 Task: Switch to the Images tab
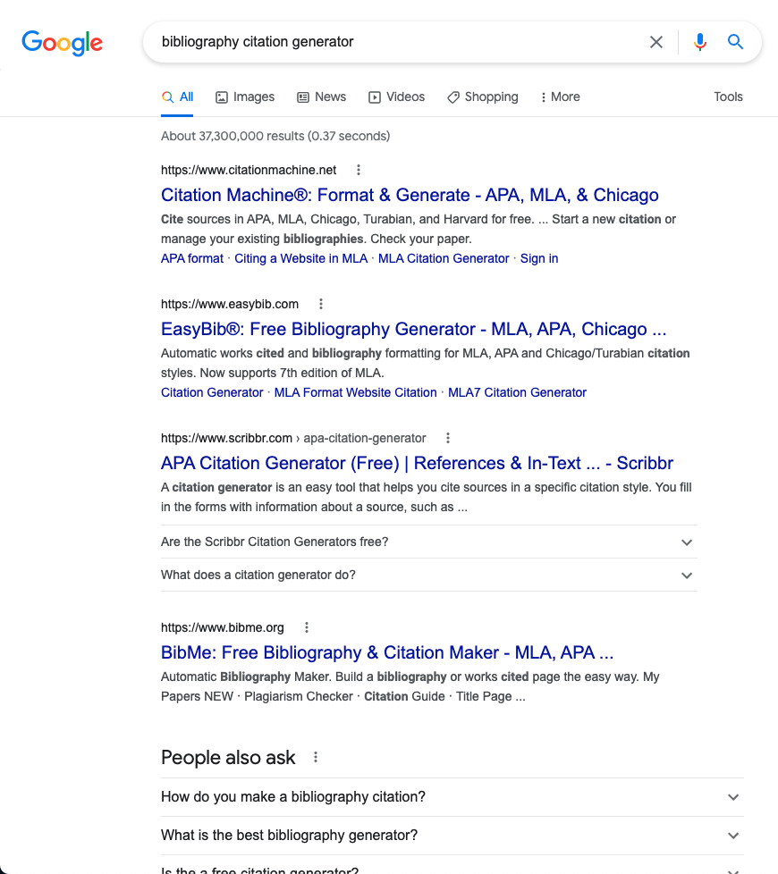[x=245, y=97]
